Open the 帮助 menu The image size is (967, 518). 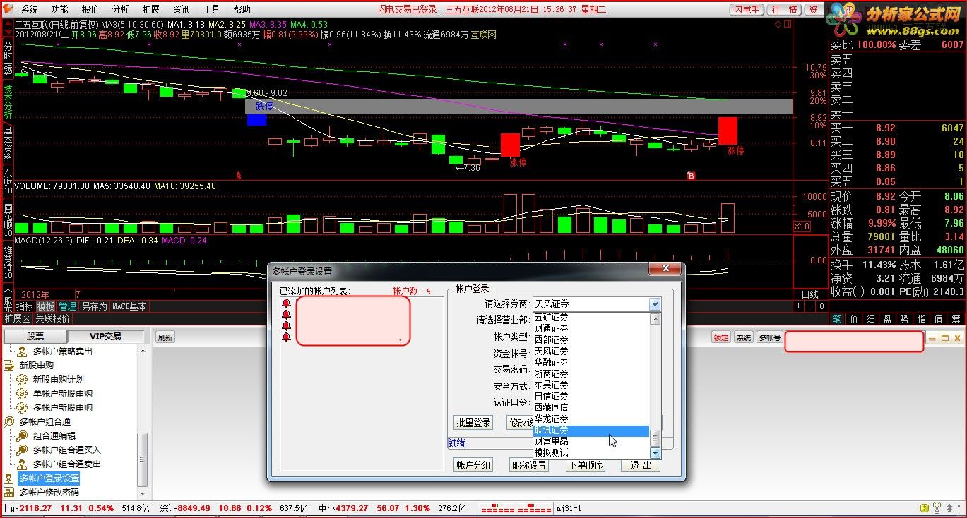click(x=242, y=9)
